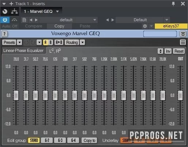Open the Routing dropdown arrow
188x147 pixels.
[82, 42]
